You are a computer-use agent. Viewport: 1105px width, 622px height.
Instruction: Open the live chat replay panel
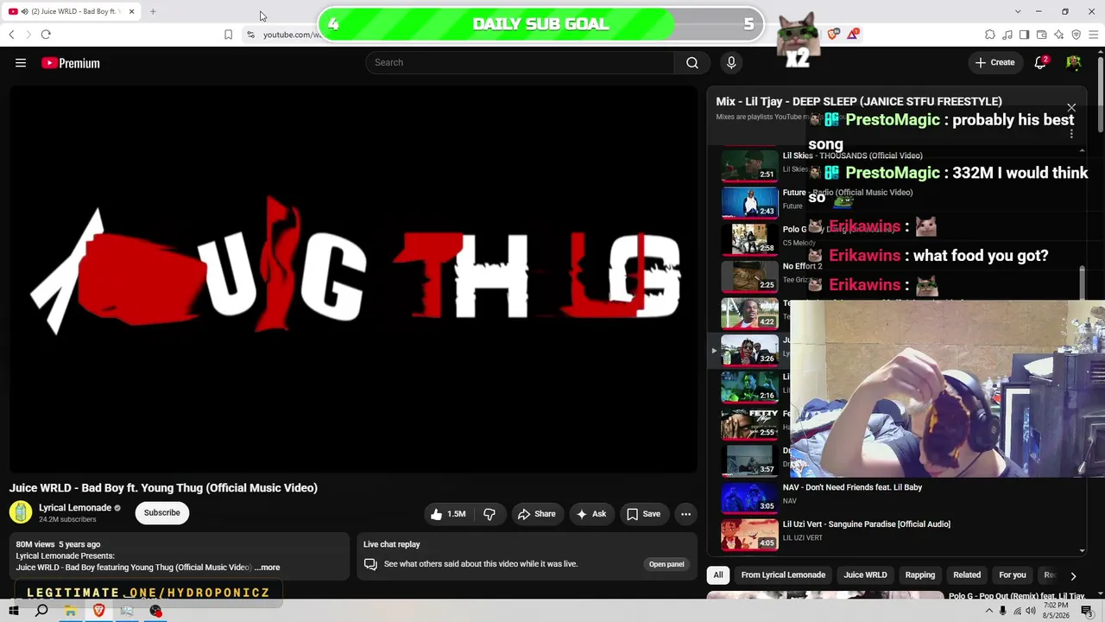(x=666, y=564)
